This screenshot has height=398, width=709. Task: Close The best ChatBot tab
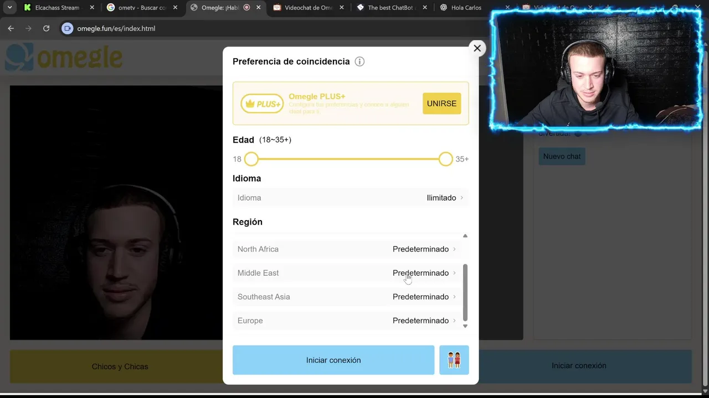[x=424, y=8]
